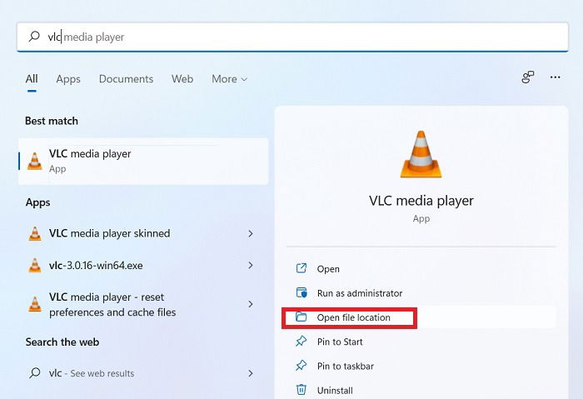The image size is (583, 399).
Task: Click the Open file location folder icon
Action: click(301, 317)
